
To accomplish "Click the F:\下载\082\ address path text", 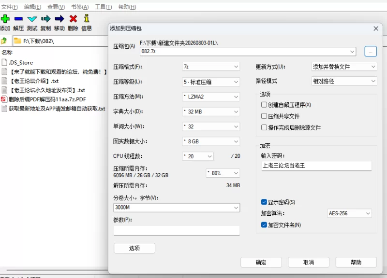I will click(x=39, y=41).
